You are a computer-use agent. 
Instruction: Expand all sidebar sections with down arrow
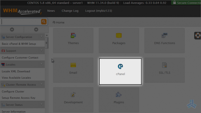tap(36, 30)
